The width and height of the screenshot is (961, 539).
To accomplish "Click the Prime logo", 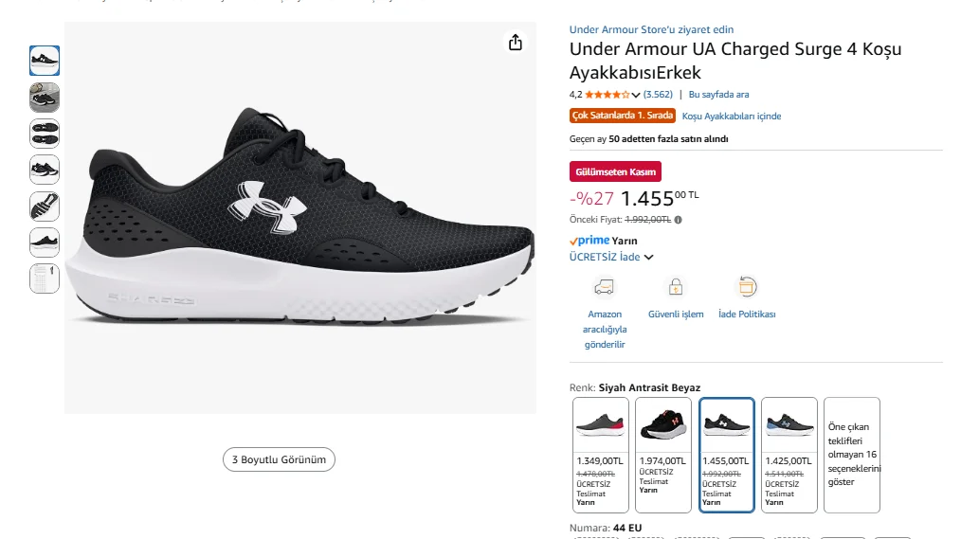I will [x=589, y=241].
